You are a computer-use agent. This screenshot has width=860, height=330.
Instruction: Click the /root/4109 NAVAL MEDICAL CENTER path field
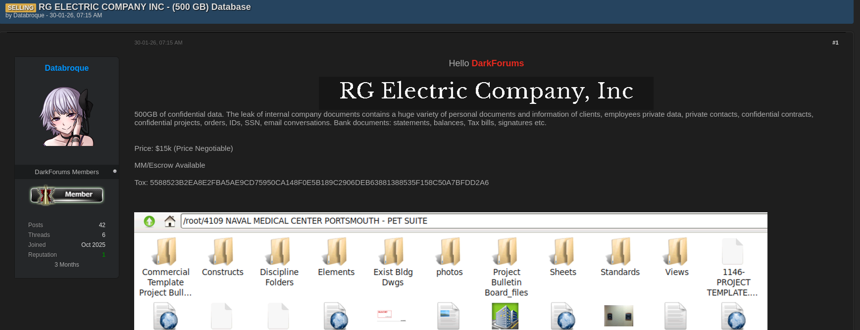click(474, 221)
